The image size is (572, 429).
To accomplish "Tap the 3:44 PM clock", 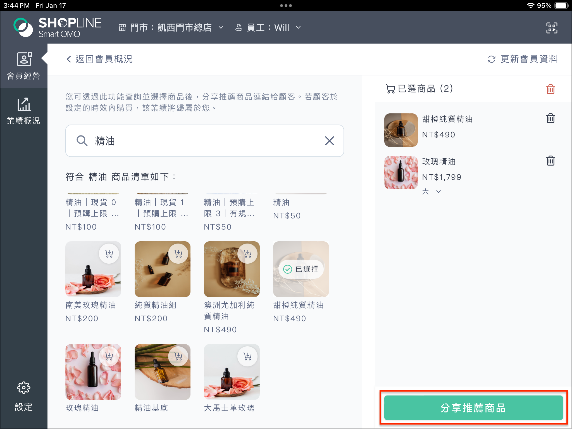I will [x=16, y=6].
